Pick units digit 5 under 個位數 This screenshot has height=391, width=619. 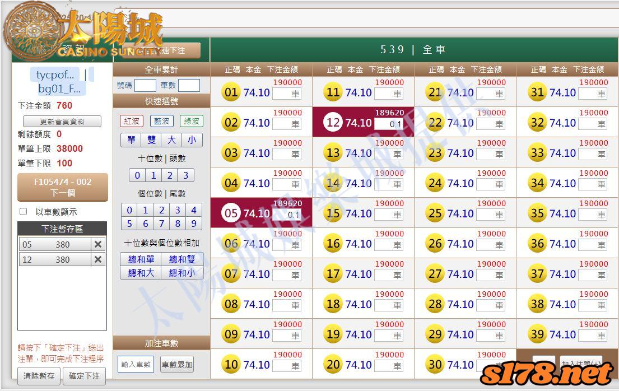click(129, 224)
